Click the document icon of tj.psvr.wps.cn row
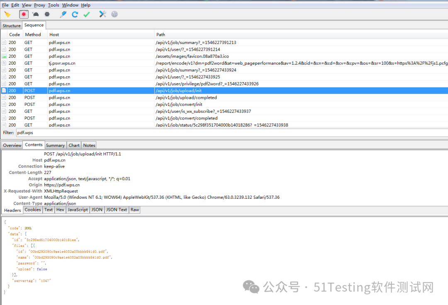Image resolution: width=448 pixels, height=305 pixels. [x=4, y=63]
